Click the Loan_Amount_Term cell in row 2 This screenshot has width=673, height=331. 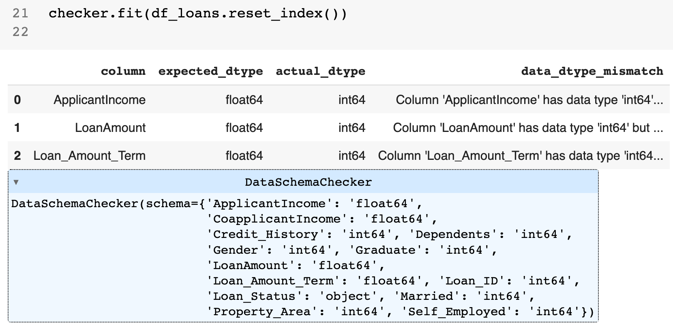(x=89, y=155)
